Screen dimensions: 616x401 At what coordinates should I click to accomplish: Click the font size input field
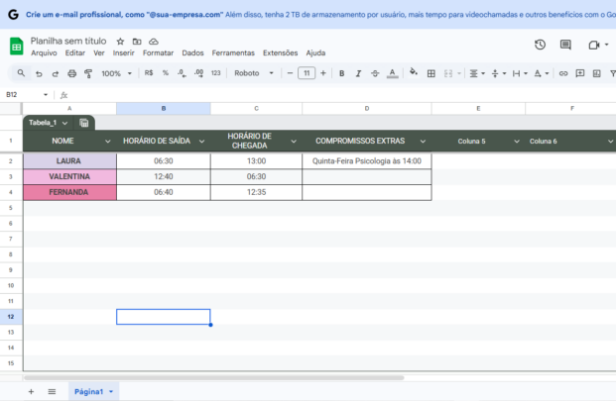pos(307,73)
